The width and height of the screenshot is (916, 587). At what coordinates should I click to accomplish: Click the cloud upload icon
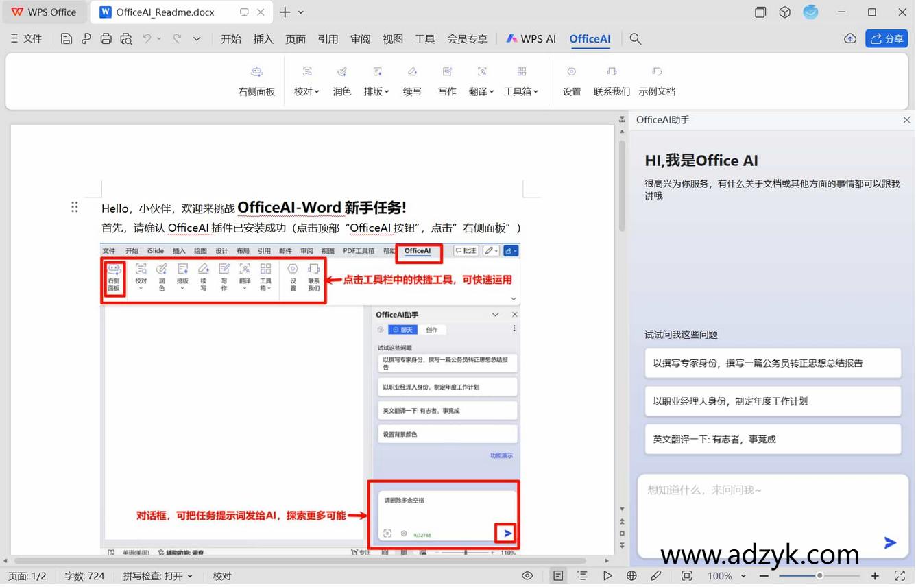[x=850, y=39]
